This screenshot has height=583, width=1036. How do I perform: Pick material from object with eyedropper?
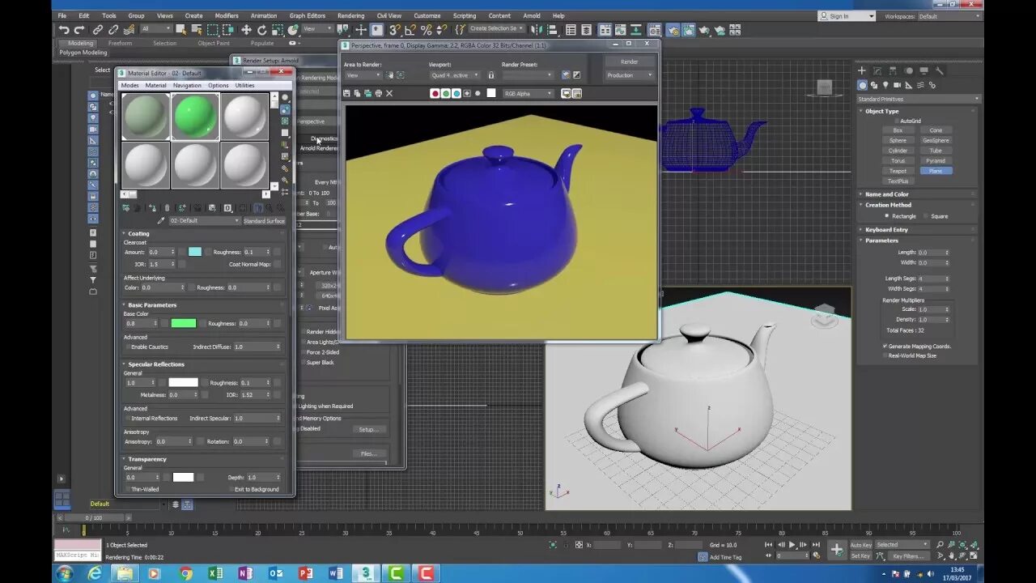(161, 220)
